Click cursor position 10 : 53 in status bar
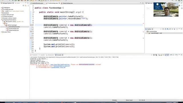 (142, 100)
